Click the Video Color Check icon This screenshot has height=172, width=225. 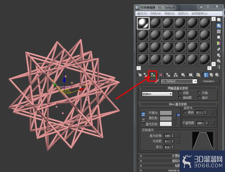pos(219,43)
